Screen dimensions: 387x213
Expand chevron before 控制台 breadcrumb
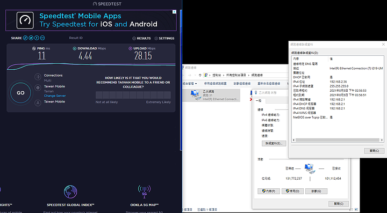pos(210,75)
